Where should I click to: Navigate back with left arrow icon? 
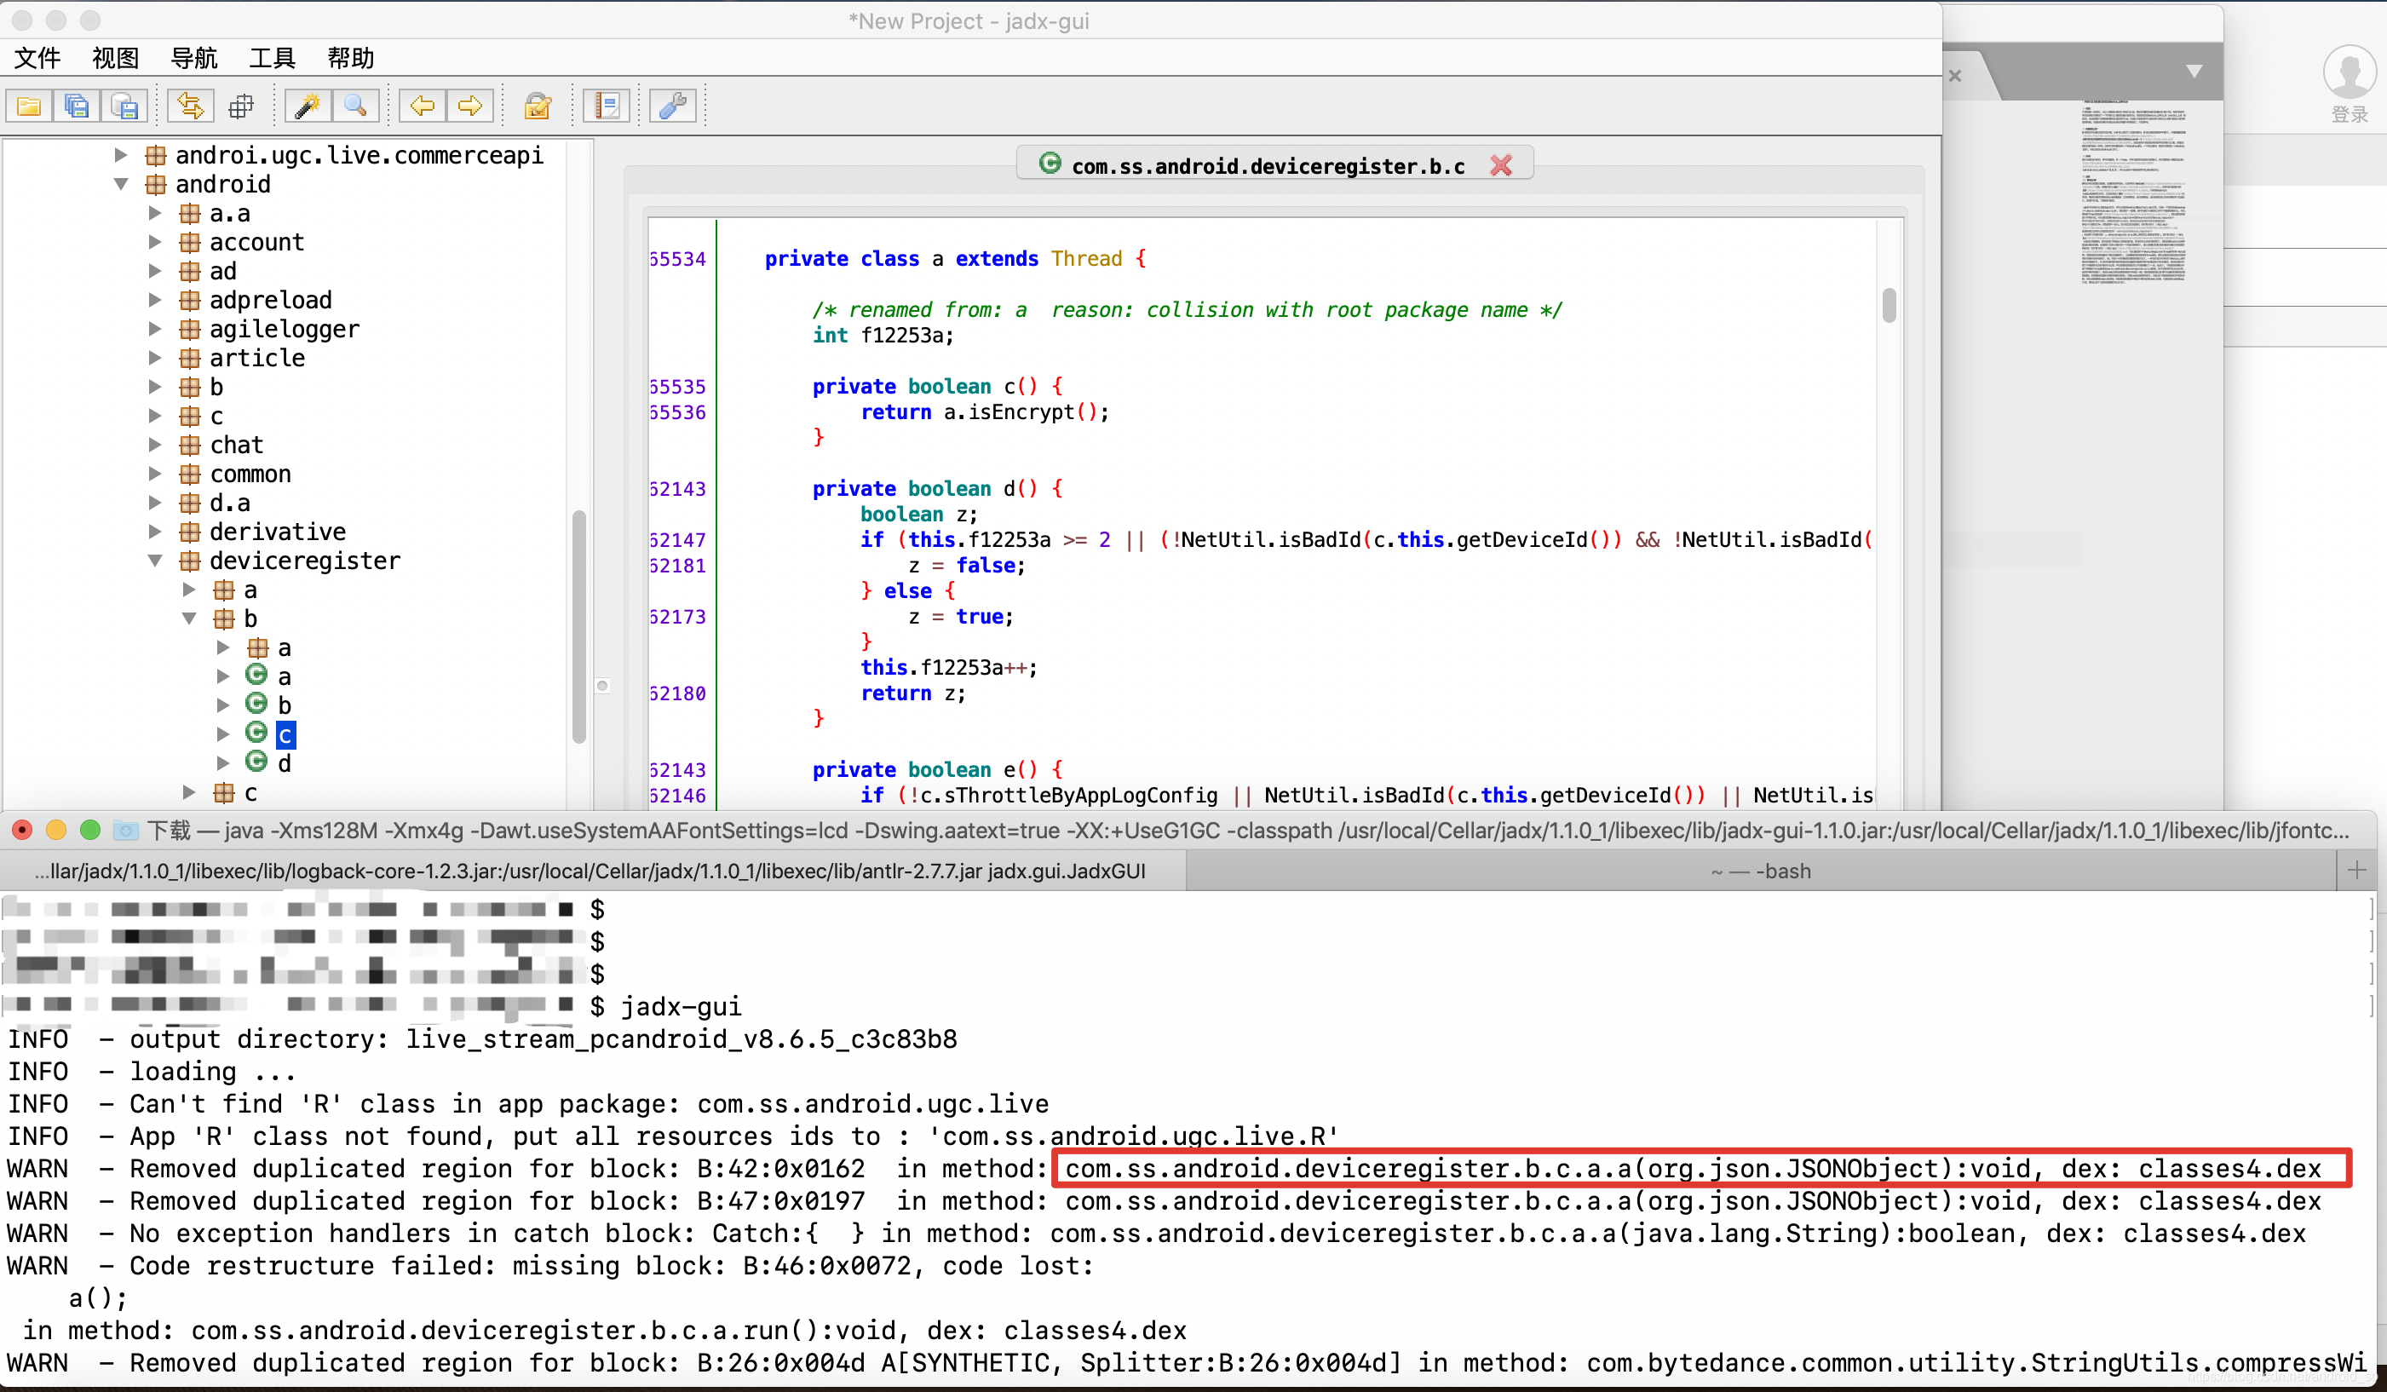point(422,106)
